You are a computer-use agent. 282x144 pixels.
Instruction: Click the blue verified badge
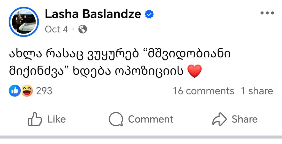(x=149, y=14)
